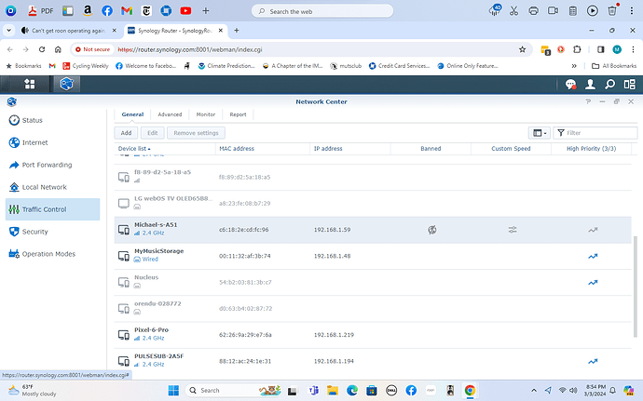The height and width of the screenshot is (401, 643).
Task: Toggle high priority for MyMusicStorage
Action: [x=593, y=257]
